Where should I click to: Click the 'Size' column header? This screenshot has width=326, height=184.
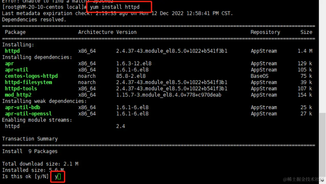pos(306,32)
